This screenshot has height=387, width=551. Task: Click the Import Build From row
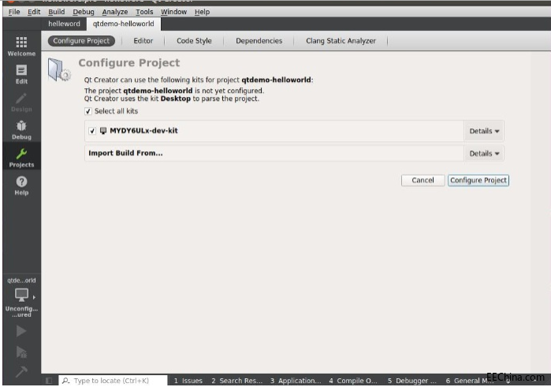[x=274, y=153]
